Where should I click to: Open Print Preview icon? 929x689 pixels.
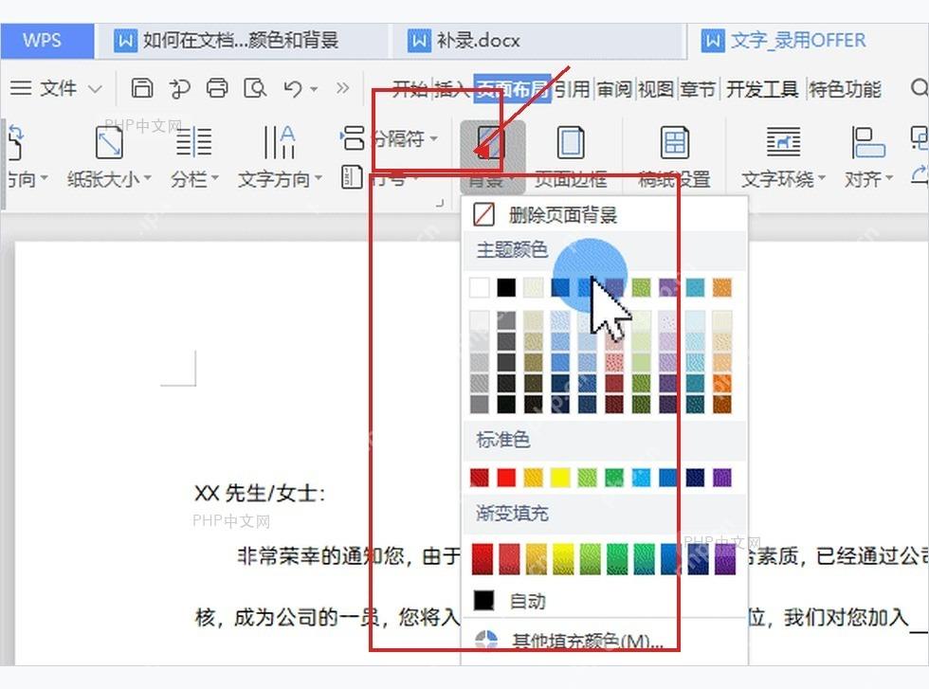click(x=255, y=88)
